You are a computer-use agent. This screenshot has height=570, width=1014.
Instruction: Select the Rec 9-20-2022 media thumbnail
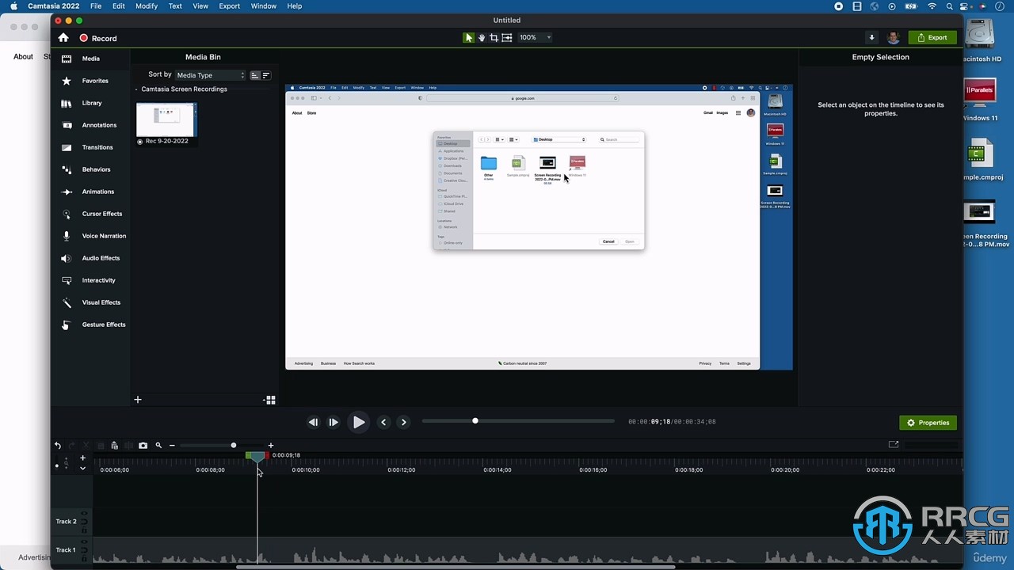[x=166, y=120]
